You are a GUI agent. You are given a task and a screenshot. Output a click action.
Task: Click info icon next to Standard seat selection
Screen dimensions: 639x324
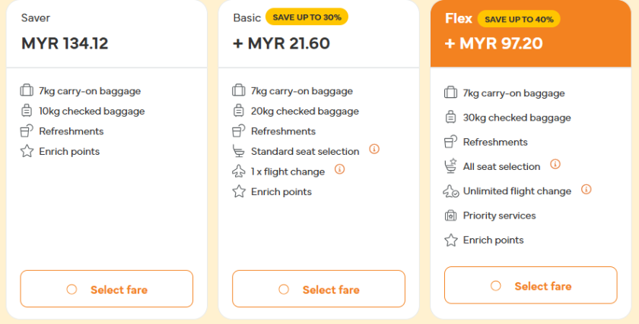coord(374,149)
